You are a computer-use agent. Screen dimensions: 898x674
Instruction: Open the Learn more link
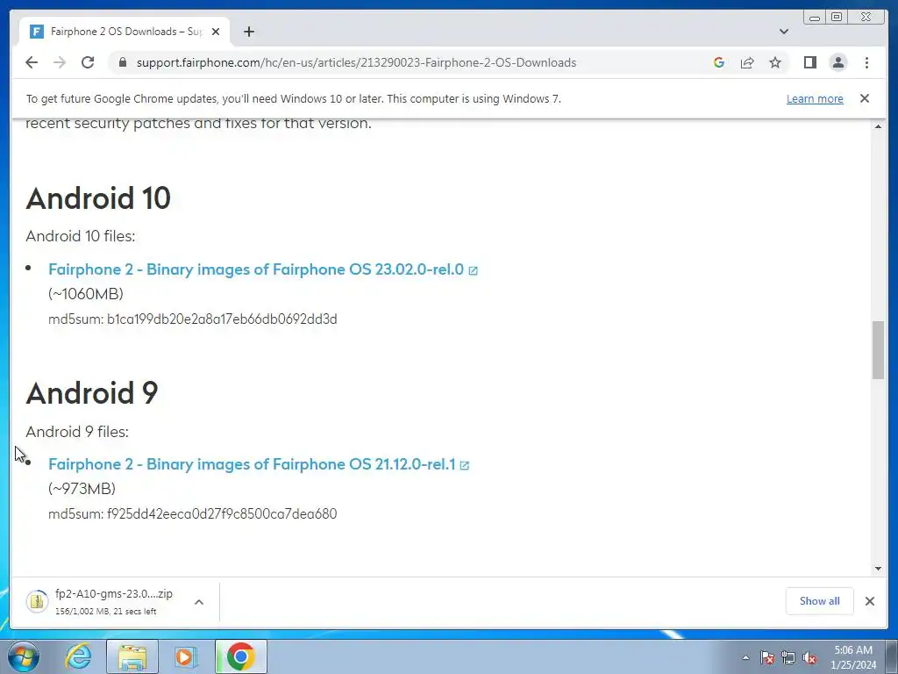[x=815, y=98]
